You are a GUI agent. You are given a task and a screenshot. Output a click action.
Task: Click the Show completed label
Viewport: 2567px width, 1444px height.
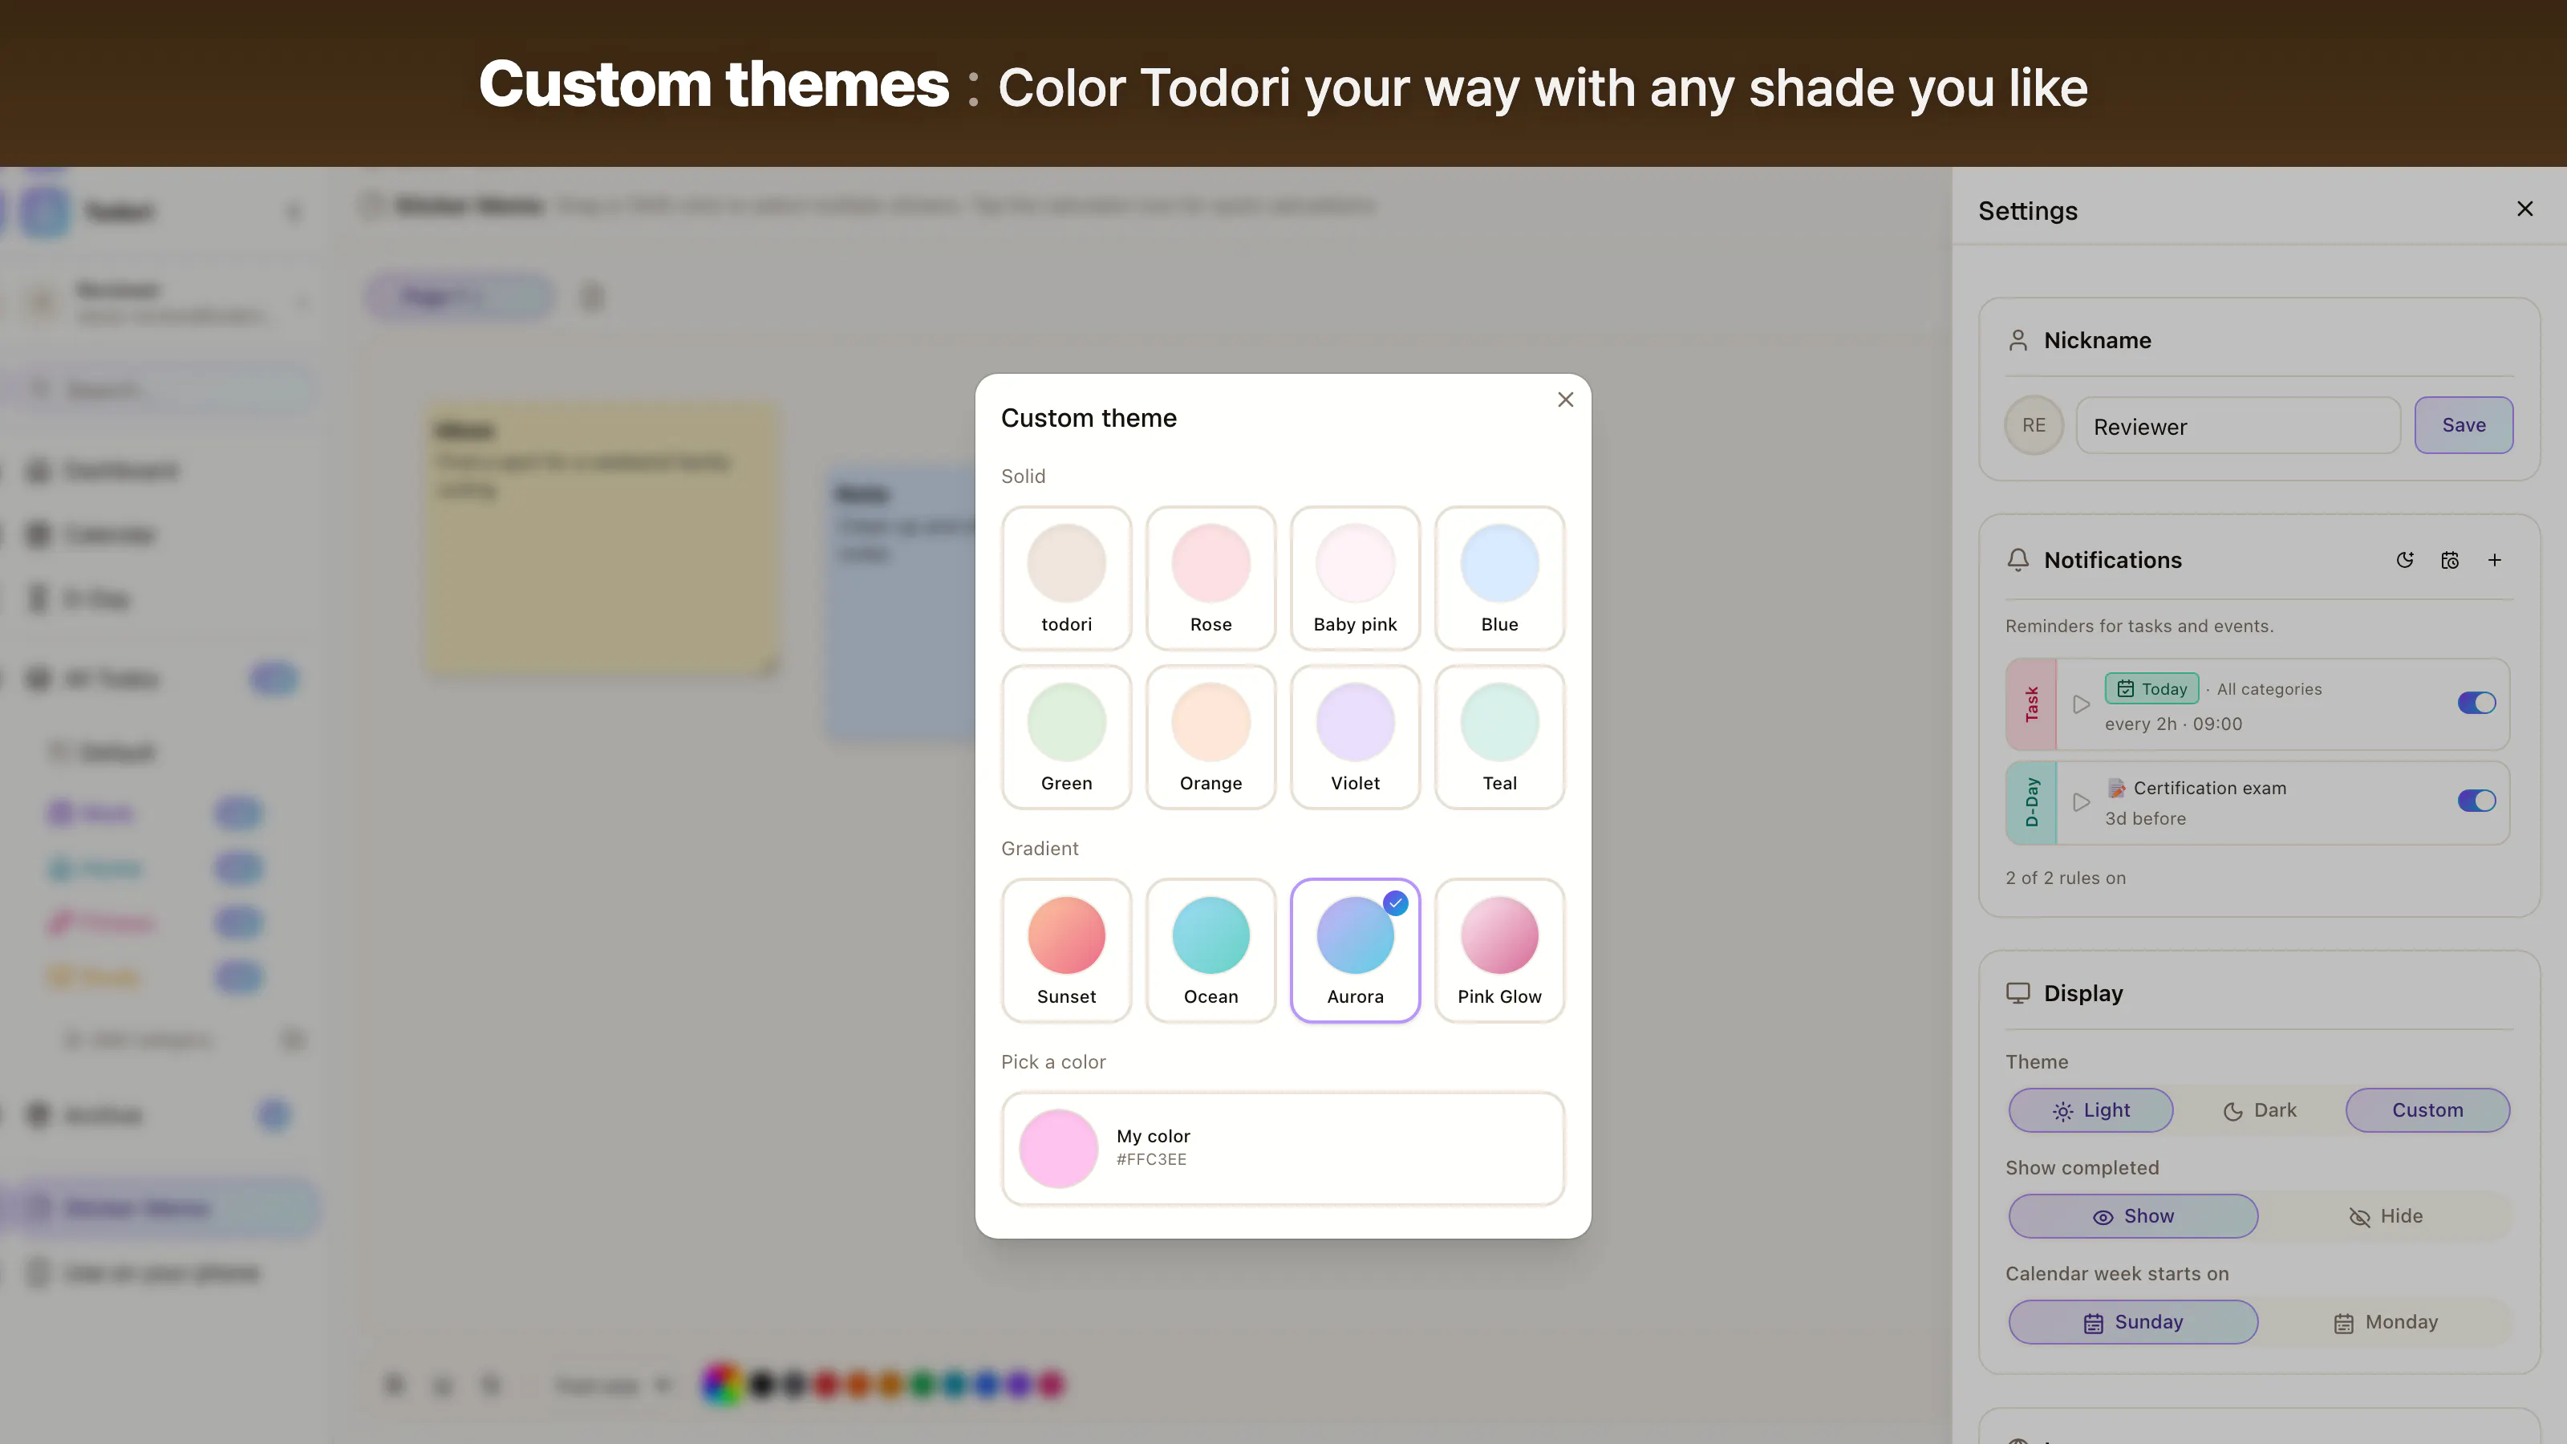[x=2082, y=1168]
